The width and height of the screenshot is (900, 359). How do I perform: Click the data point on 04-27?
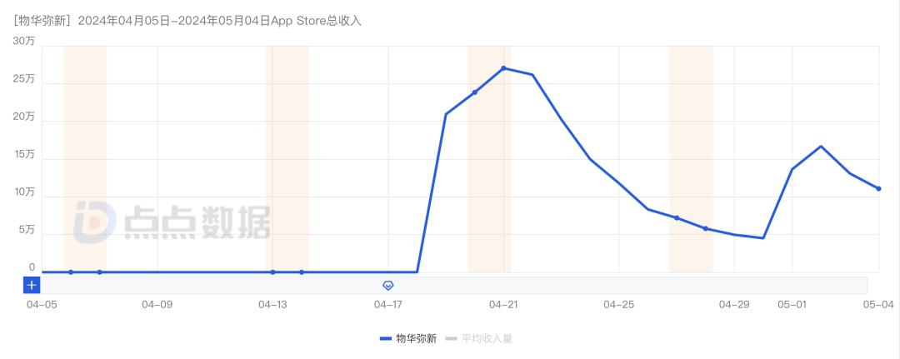pyautogui.click(x=677, y=218)
